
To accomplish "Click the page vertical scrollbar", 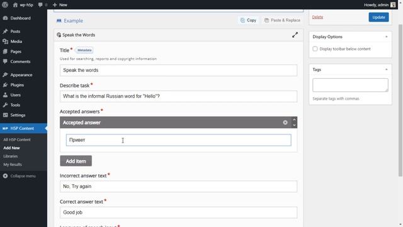I will click(x=400, y=100).
